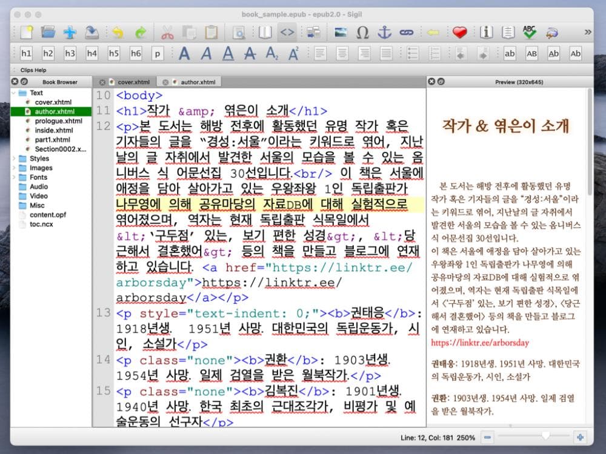This screenshot has height=454, width=606.
Task: Open the Metadata Editor info icon
Action: 486,33
